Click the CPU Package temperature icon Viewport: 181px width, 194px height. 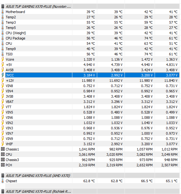pos(2,38)
